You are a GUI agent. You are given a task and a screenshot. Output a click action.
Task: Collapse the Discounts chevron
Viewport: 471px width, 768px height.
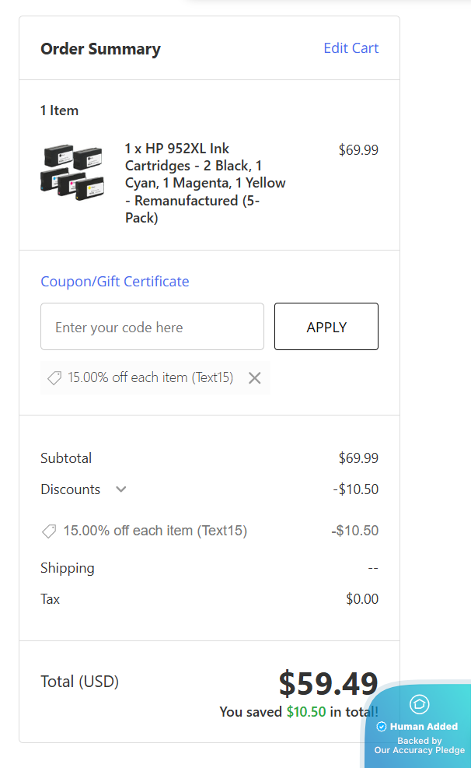coord(120,489)
